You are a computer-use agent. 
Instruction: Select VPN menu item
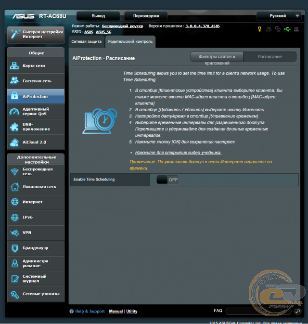point(36,233)
